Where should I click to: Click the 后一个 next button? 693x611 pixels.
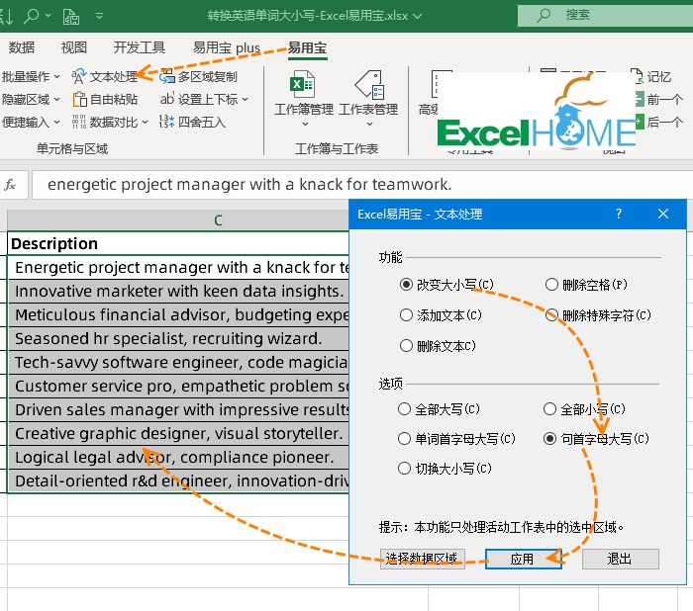click(x=659, y=122)
